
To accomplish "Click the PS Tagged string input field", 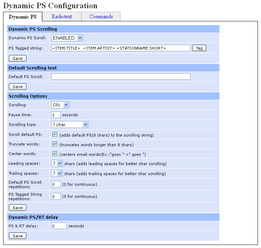I will [x=121, y=48].
